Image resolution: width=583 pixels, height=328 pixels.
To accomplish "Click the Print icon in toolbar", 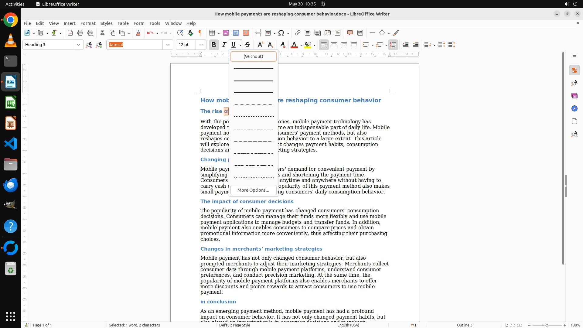I will click(x=80, y=33).
